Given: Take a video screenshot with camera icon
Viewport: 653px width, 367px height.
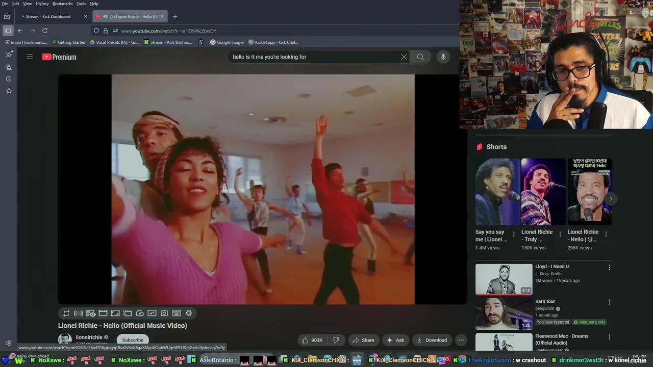Looking at the screenshot, I should pyautogui.click(x=164, y=313).
